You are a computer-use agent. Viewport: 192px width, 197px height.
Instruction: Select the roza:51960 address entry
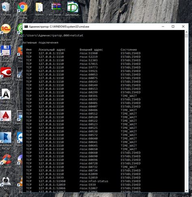pyautogui.click(x=89, y=53)
